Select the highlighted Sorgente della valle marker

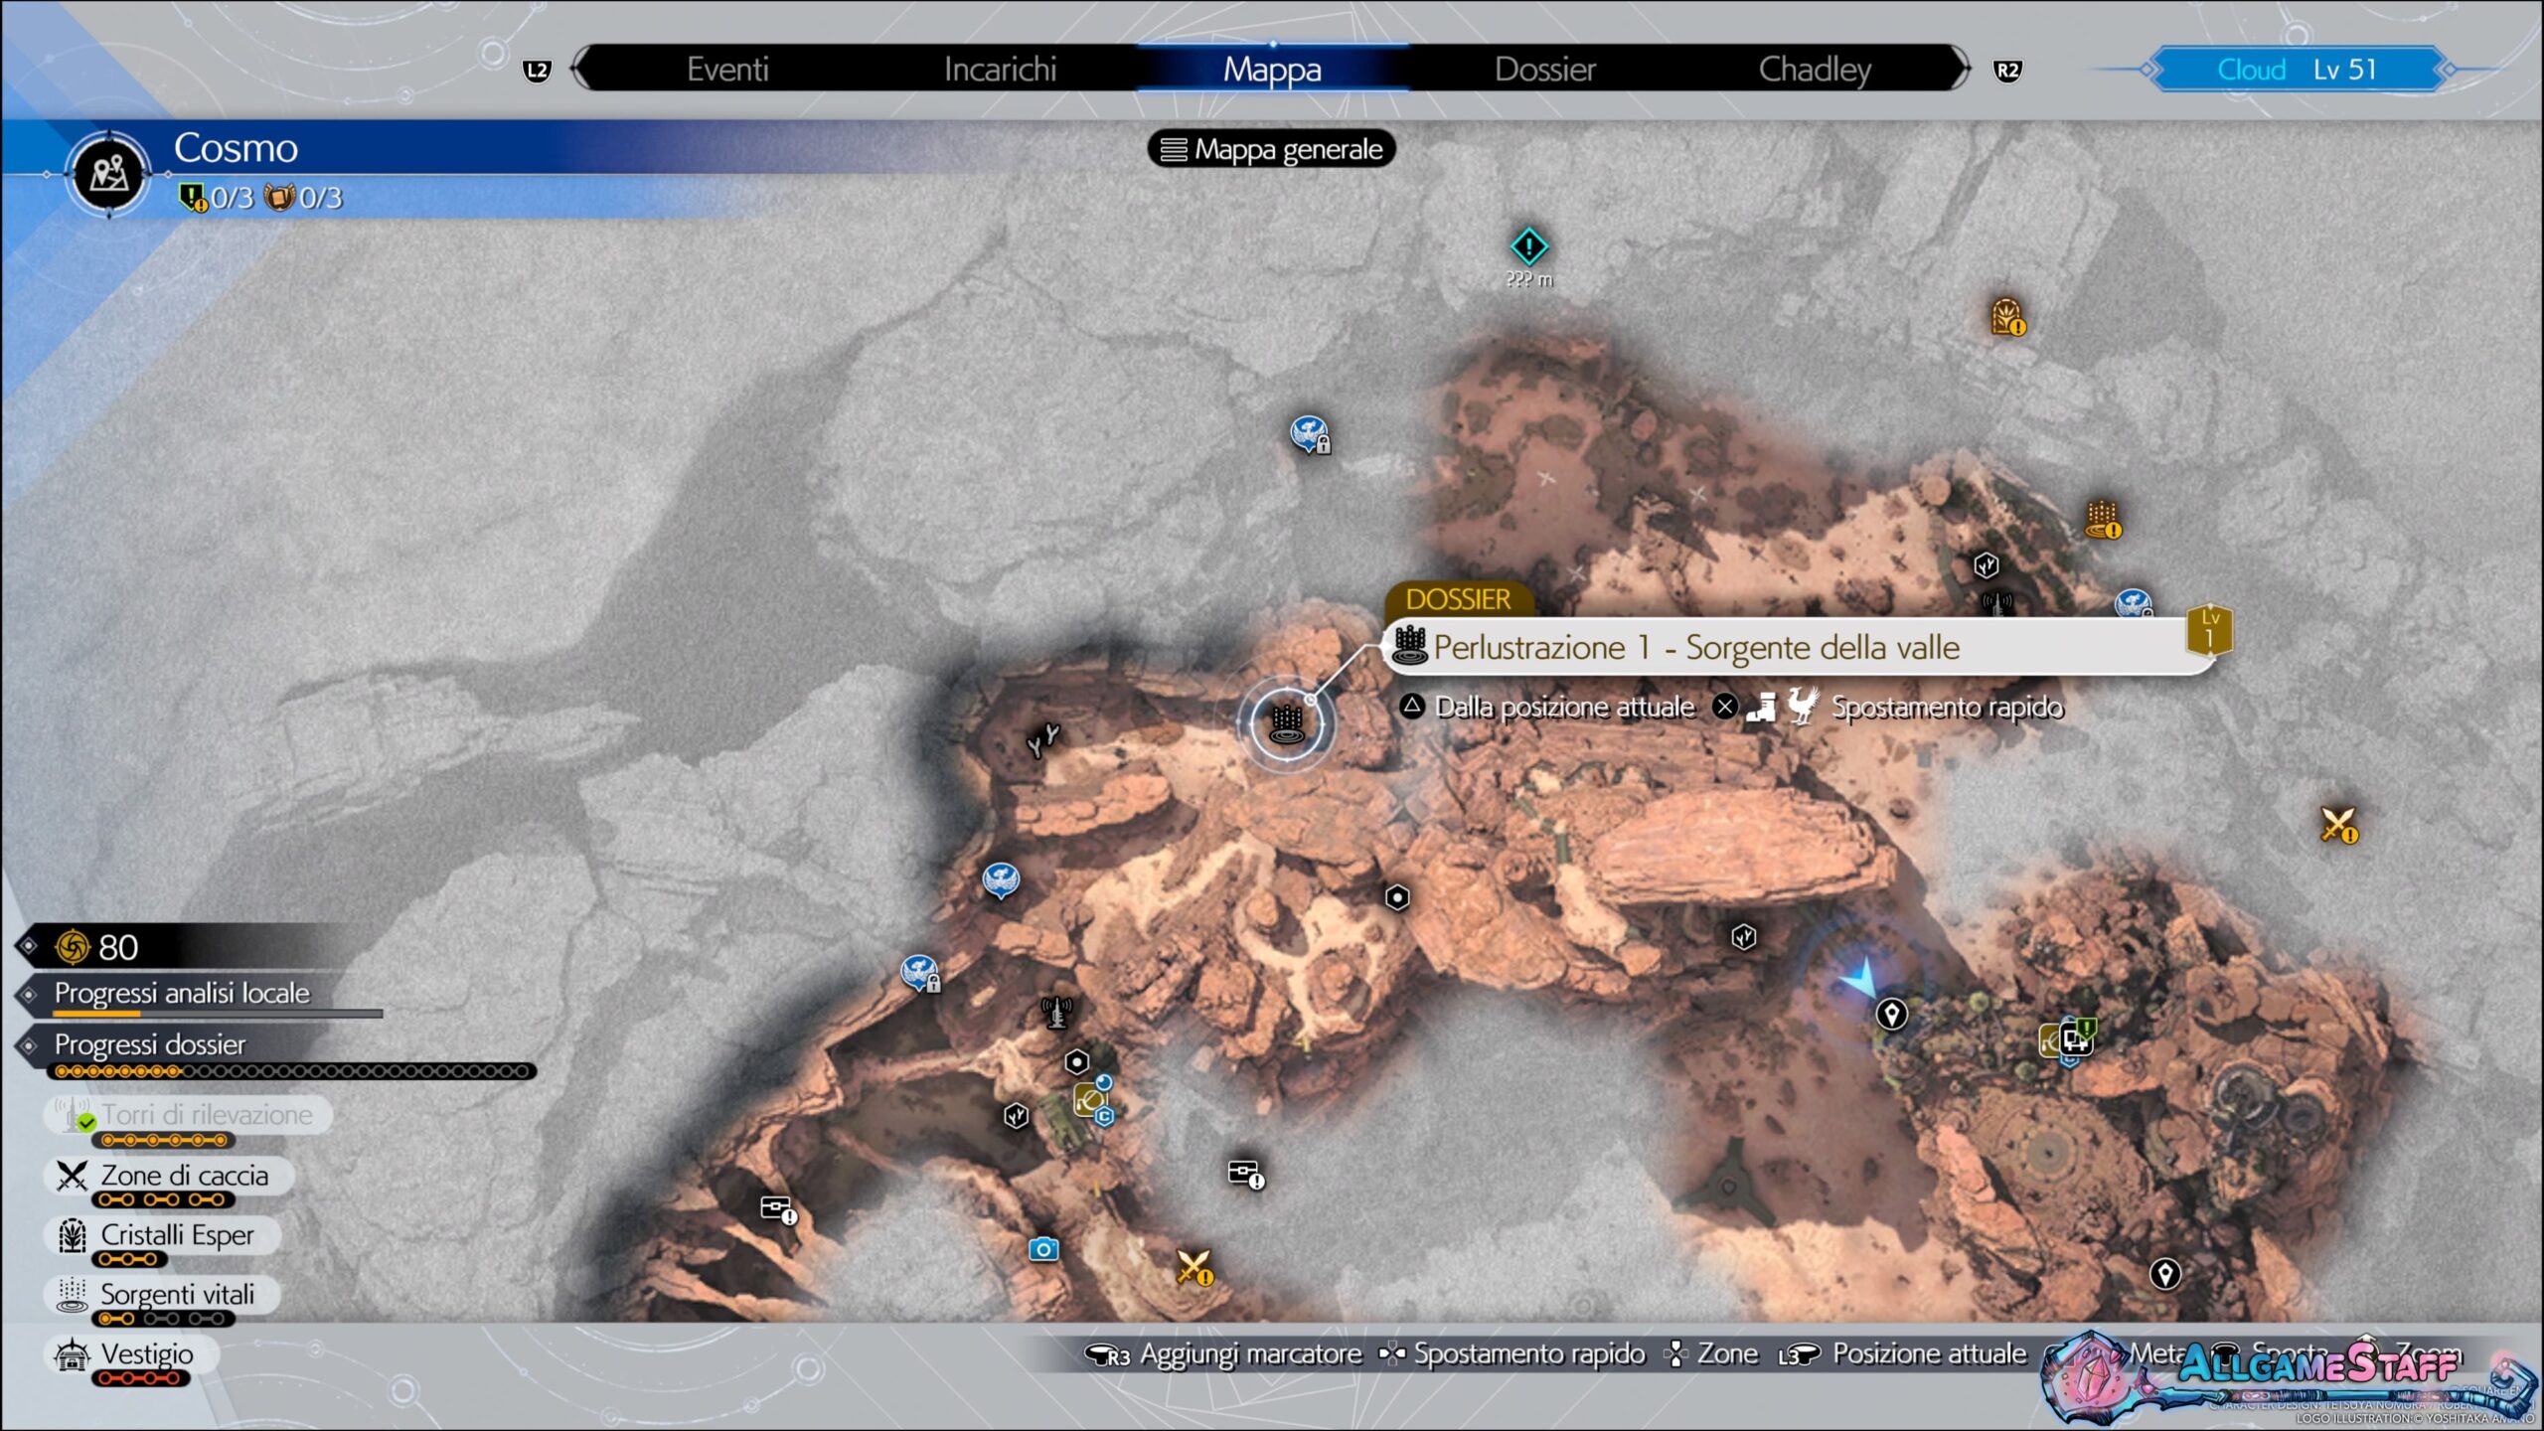point(1287,722)
